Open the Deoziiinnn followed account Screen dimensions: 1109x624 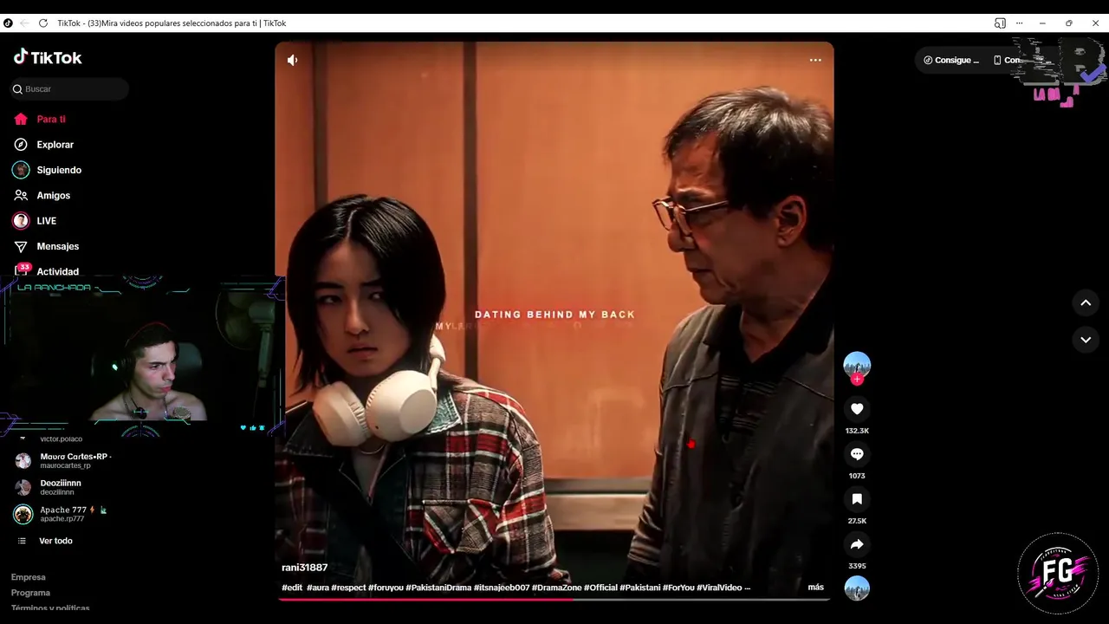[x=61, y=487]
